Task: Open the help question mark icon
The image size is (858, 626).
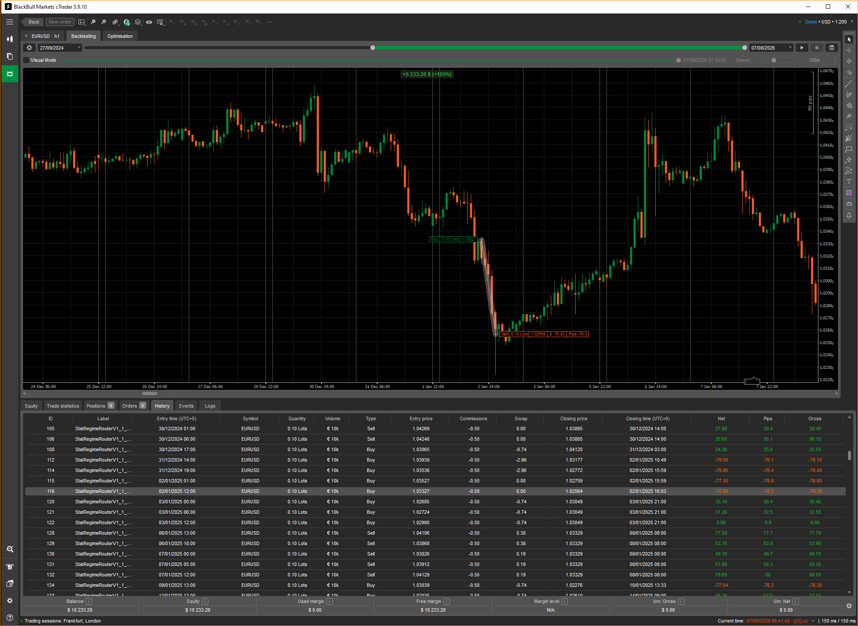Action: pyautogui.click(x=10, y=618)
